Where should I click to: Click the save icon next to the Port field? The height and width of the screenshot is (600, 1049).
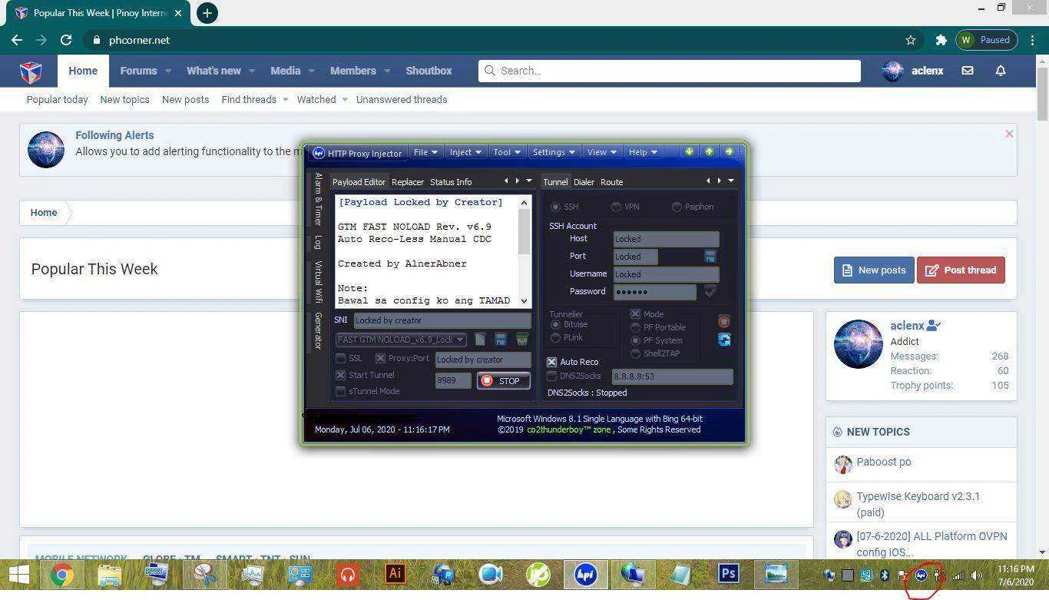pyautogui.click(x=710, y=257)
